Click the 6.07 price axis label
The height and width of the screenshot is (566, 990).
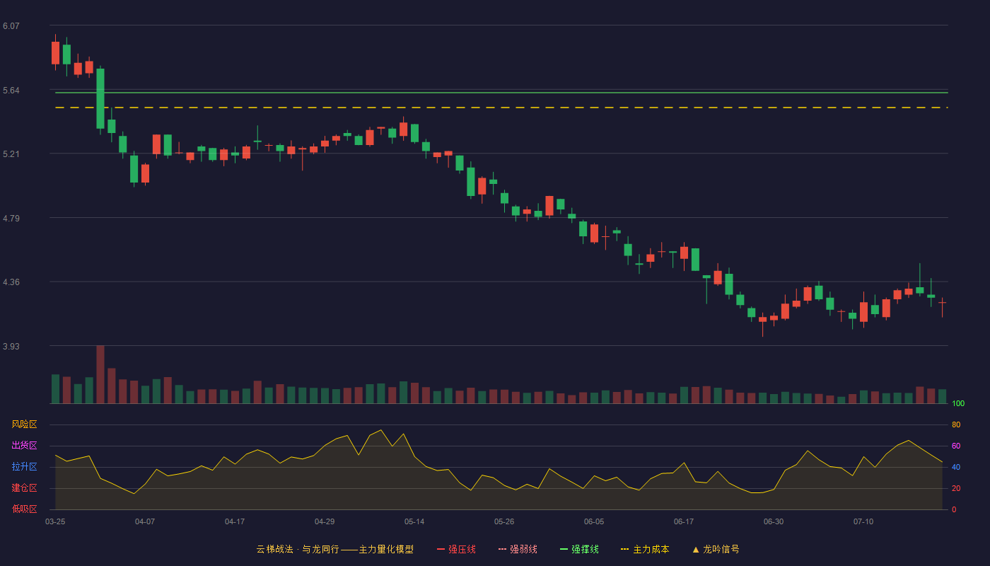click(11, 26)
